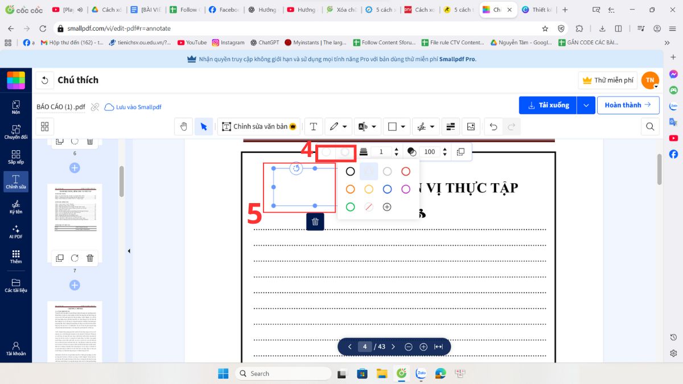Insert page after page 6 plus
This screenshot has height=384, width=683.
tap(75, 167)
